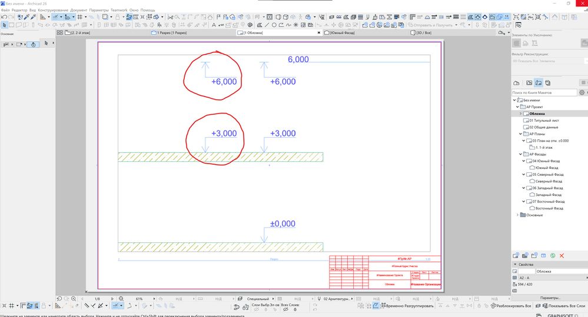Collapse the Свойства section

[515, 264]
